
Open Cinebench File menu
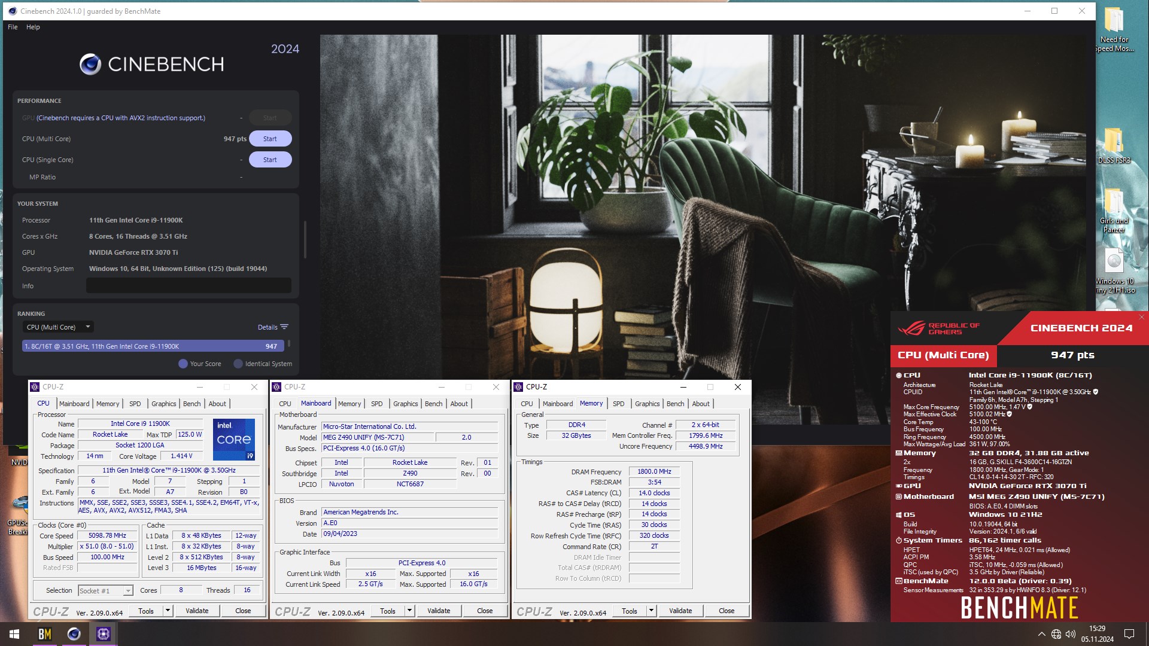(13, 27)
